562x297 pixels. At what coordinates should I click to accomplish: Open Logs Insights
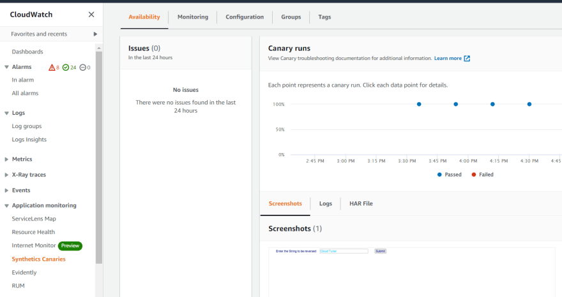29,140
